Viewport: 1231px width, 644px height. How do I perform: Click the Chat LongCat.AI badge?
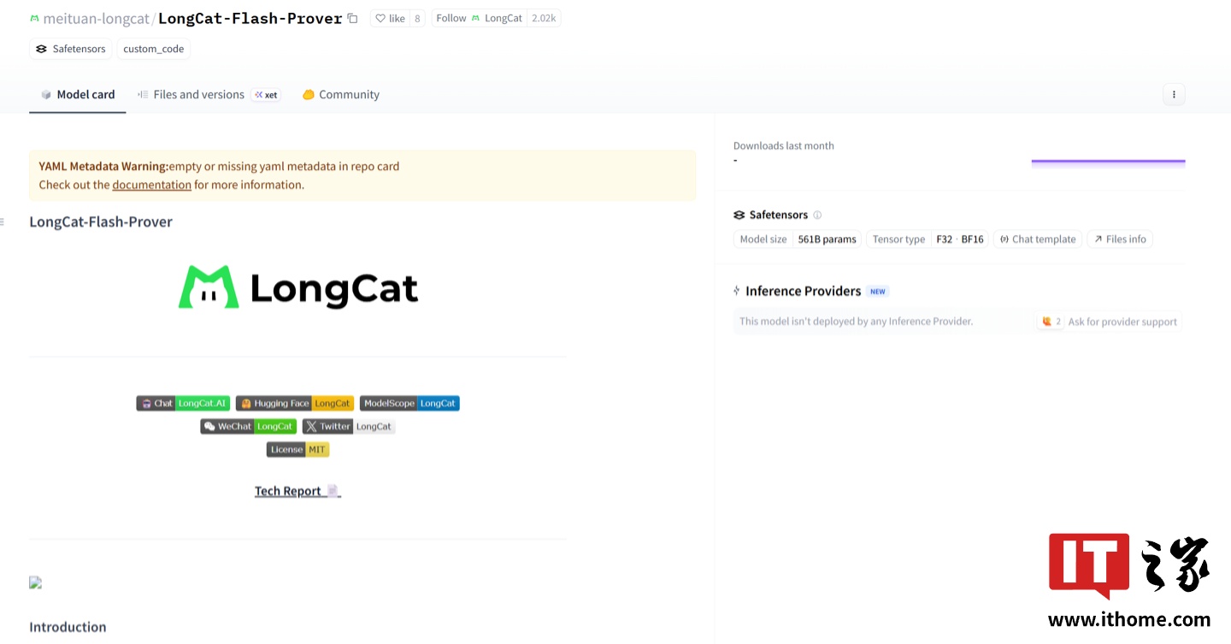[x=182, y=403]
